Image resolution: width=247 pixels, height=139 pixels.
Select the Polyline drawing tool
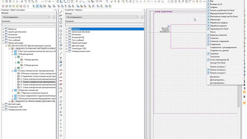[x=61, y=15]
